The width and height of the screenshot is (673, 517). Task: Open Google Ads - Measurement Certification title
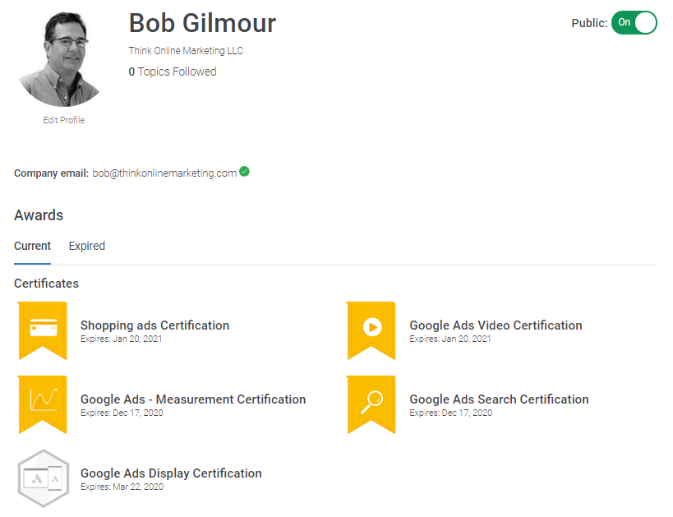[193, 399]
